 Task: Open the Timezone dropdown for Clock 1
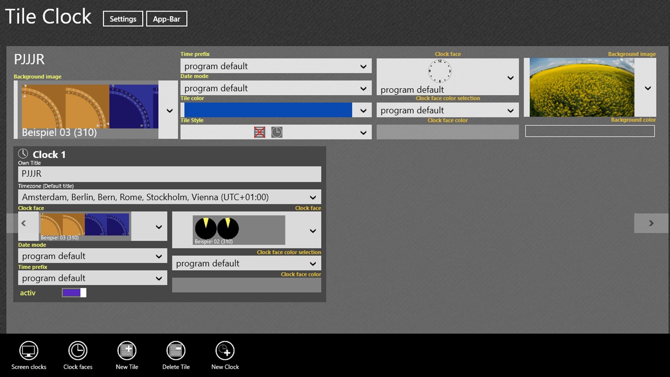(169, 197)
